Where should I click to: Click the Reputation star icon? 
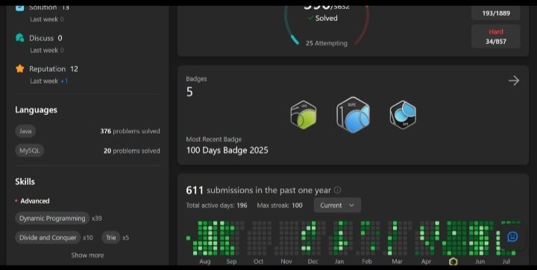(x=20, y=69)
